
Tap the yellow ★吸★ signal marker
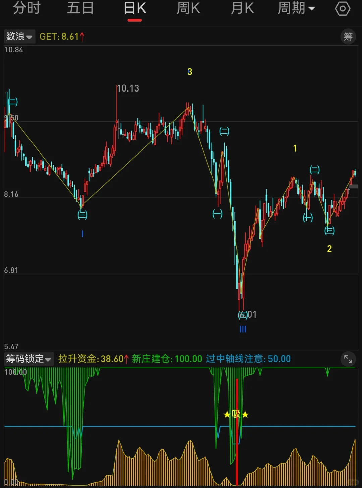coord(236,414)
